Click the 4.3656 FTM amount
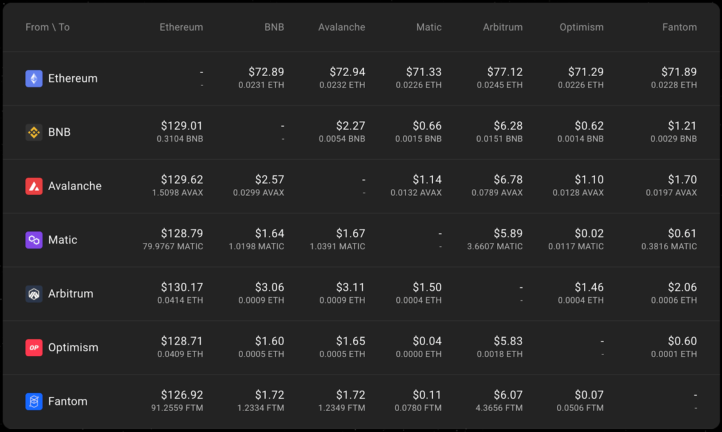 pyautogui.click(x=499, y=408)
